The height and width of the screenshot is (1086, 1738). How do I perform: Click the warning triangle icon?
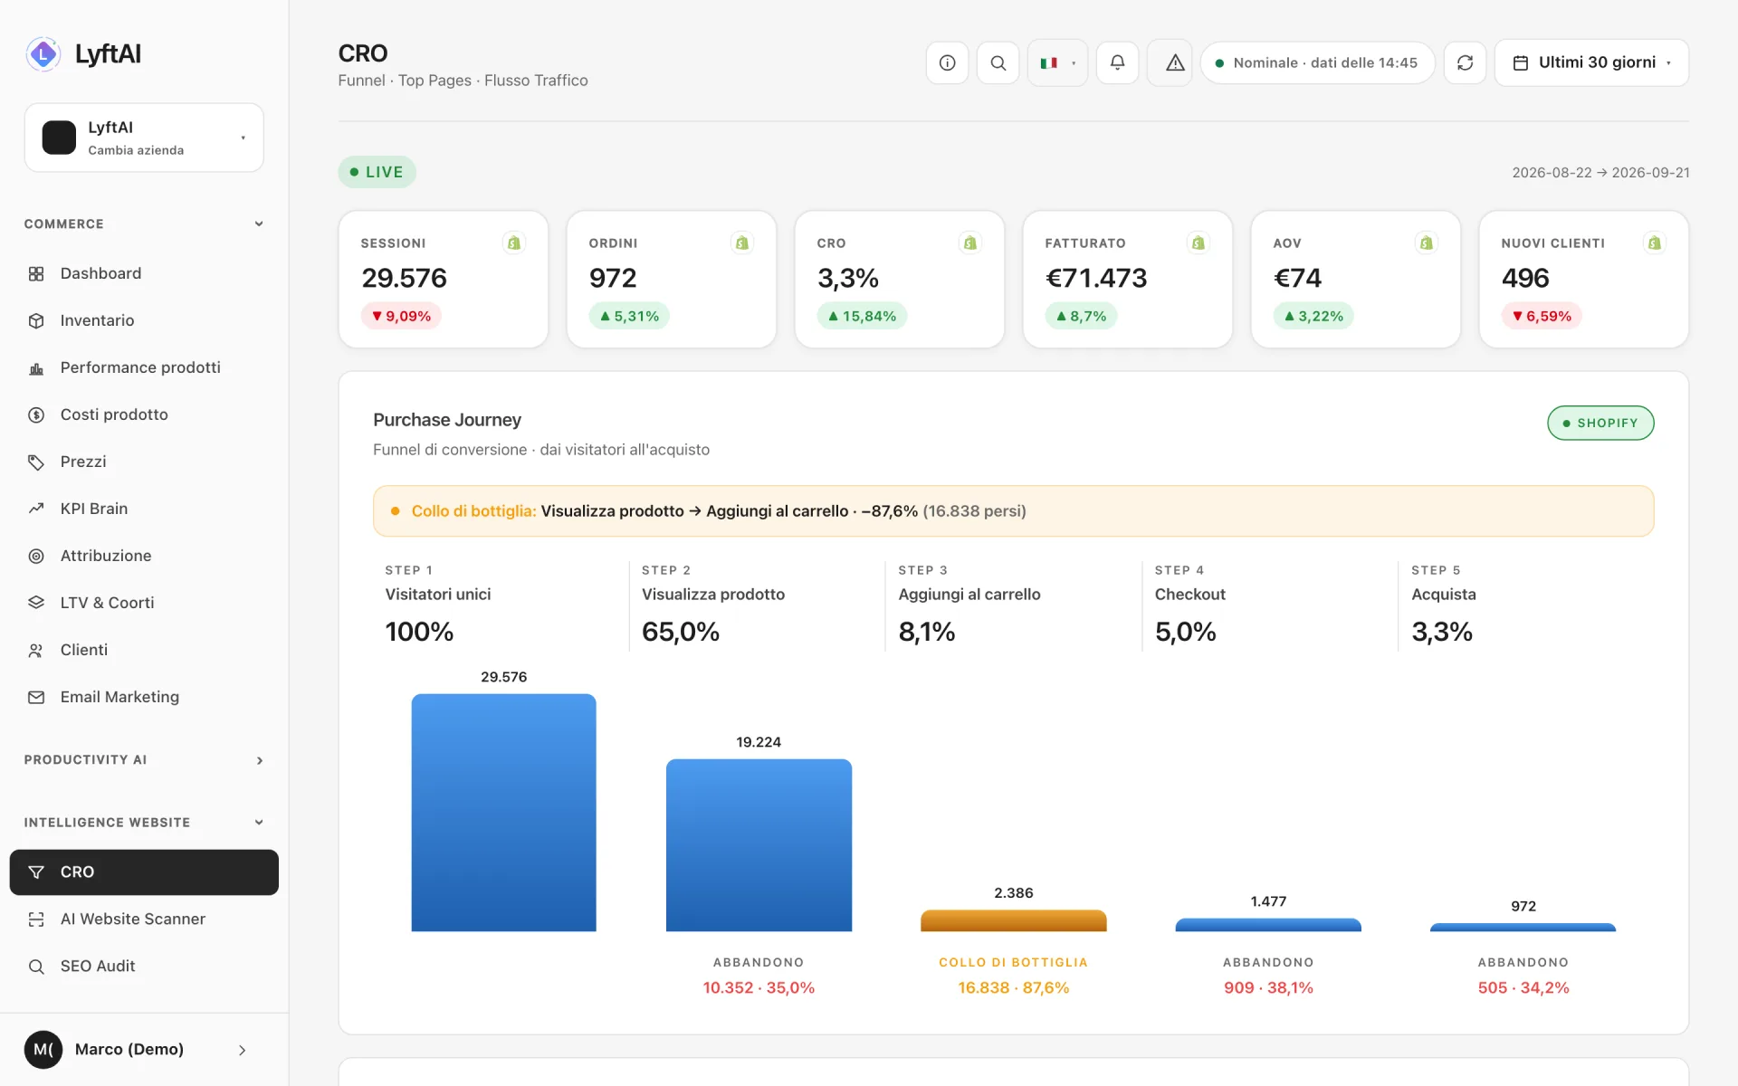coord(1175,62)
